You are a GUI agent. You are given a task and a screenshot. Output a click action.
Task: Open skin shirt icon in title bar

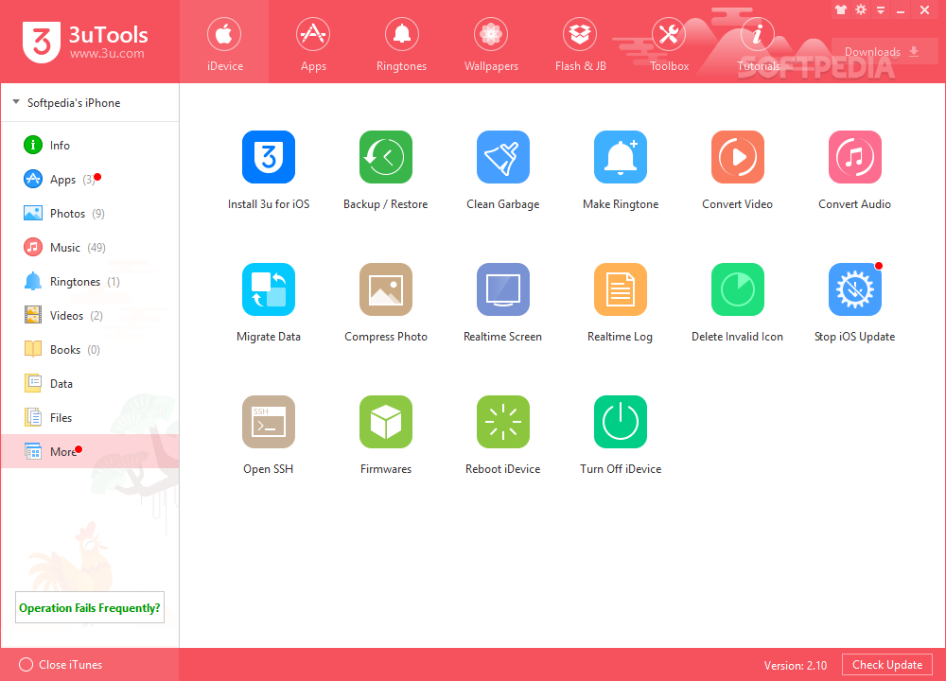point(840,9)
